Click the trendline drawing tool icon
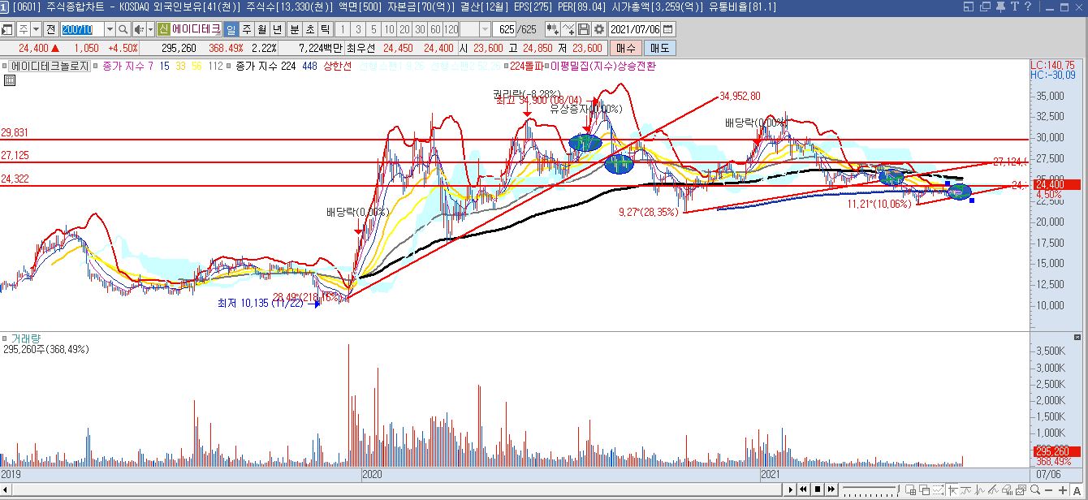The image size is (1088, 500). click(993, 490)
